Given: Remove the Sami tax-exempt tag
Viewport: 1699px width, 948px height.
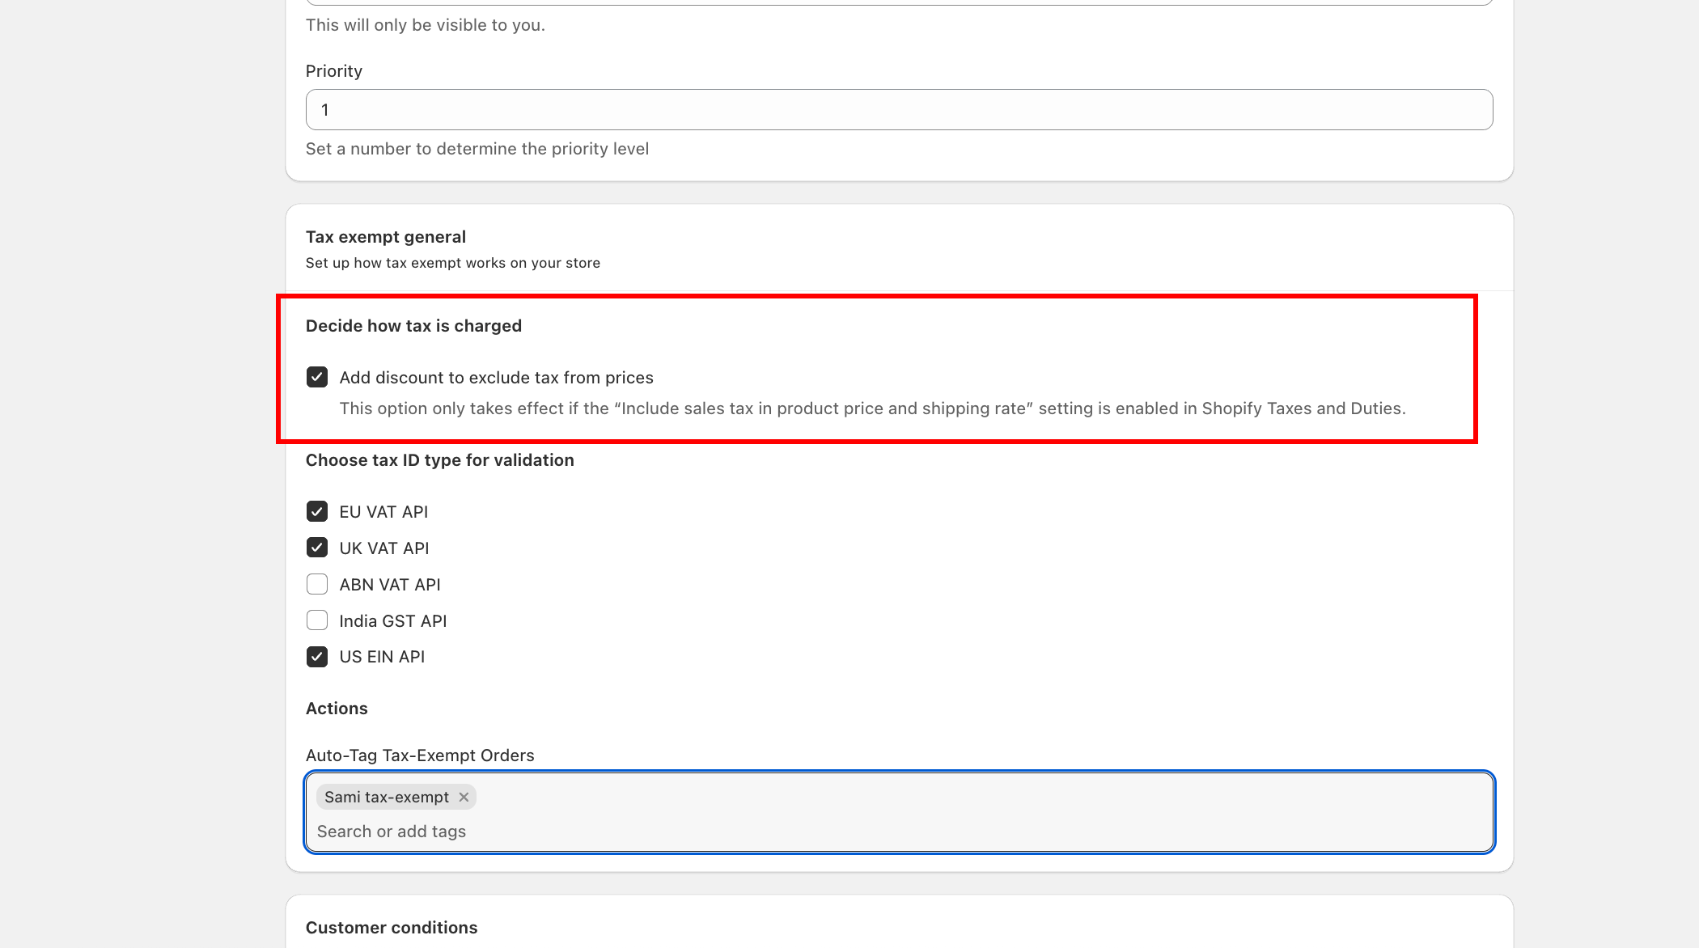Looking at the screenshot, I should pyautogui.click(x=464, y=798).
